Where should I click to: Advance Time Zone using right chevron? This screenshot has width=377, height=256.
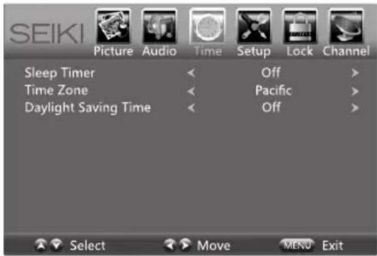point(355,91)
